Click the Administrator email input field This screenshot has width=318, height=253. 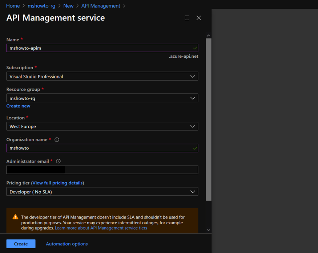pos(102,170)
